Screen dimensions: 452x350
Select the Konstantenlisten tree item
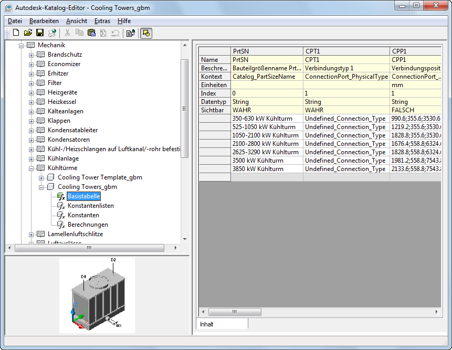pos(91,206)
